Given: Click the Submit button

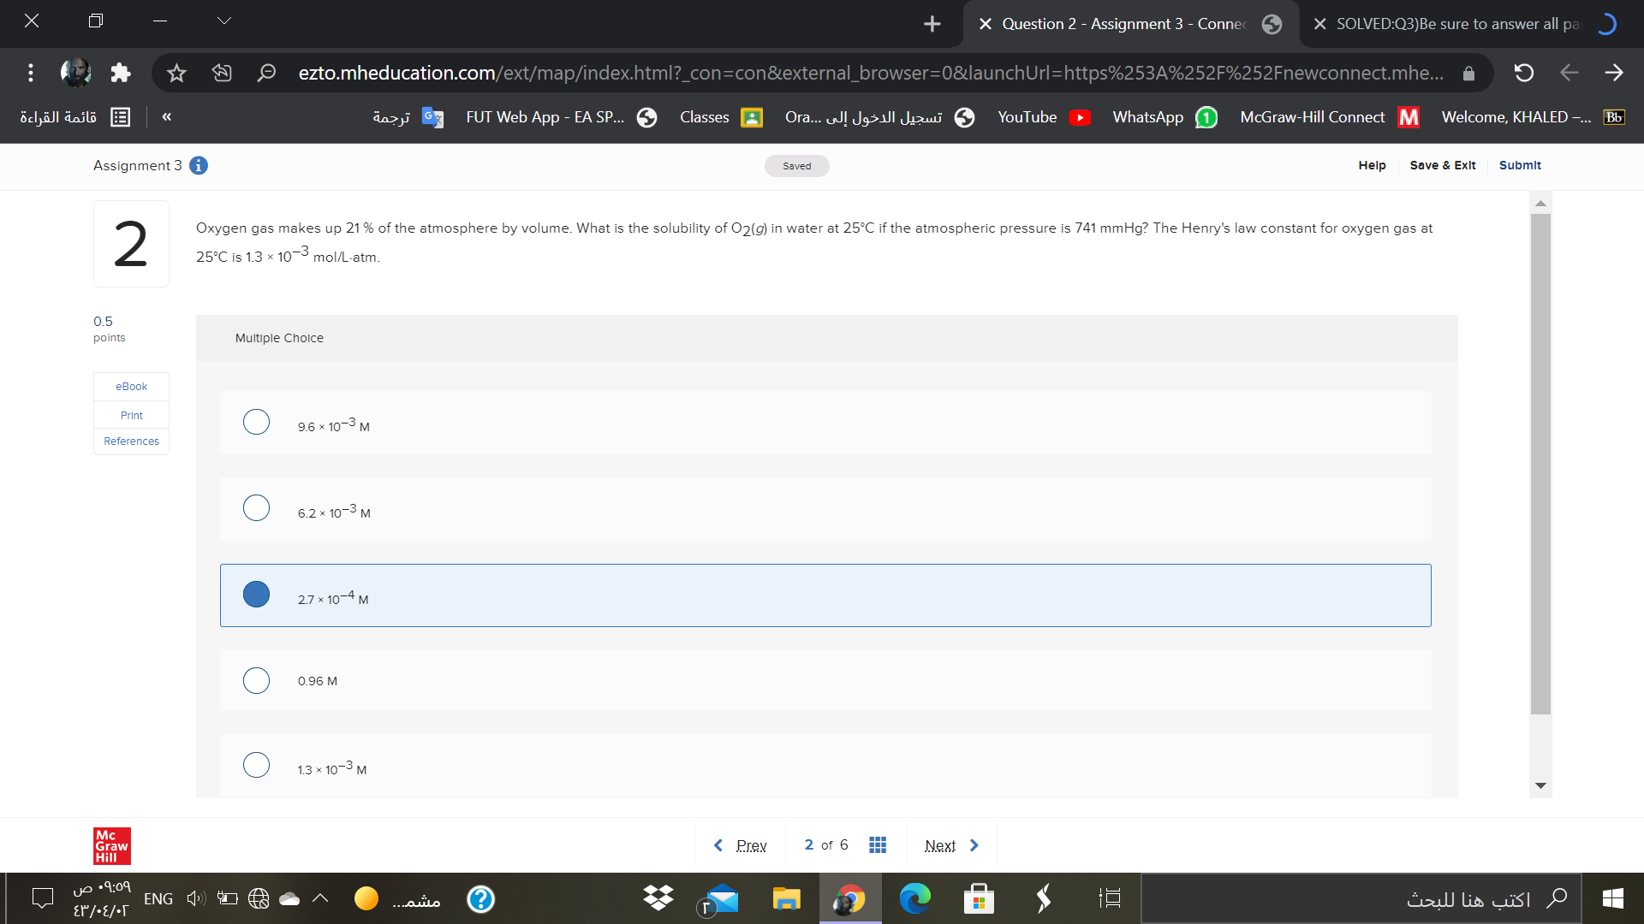Looking at the screenshot, I should 1519,165.
